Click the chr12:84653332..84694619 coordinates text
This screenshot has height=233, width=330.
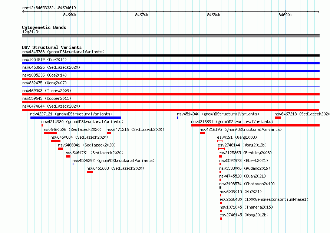(49, 8)
